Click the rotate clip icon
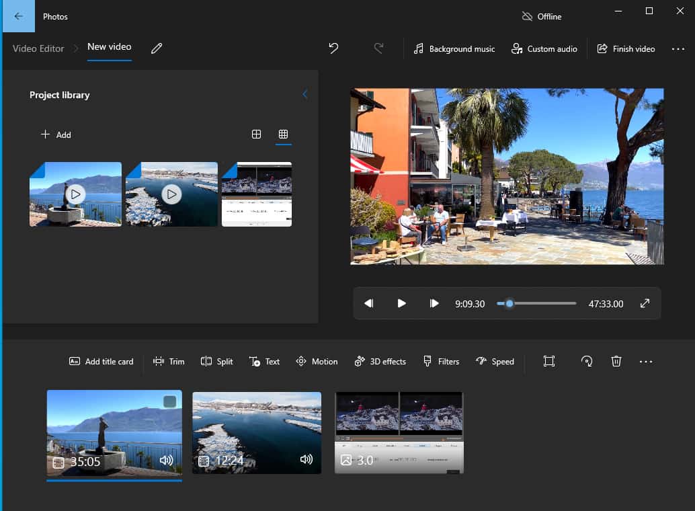This screenshot has width=695, height=511. pos(587,362)
